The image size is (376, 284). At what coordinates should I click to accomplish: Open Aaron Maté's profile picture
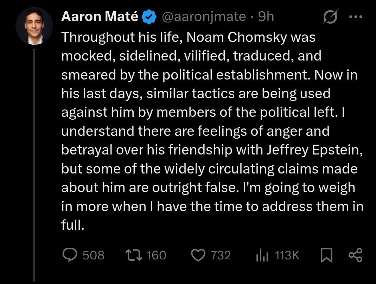coord(34,26)
